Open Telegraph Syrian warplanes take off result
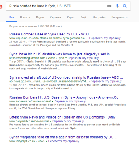 tap(63, 137)
